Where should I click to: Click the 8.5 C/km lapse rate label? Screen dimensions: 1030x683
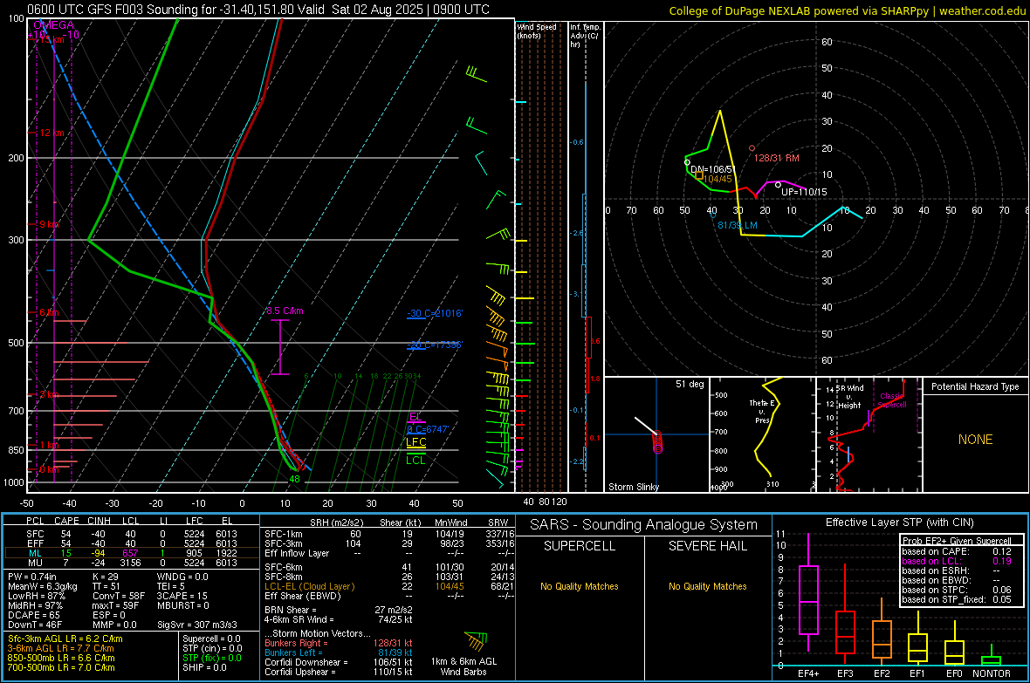(285, 311)
